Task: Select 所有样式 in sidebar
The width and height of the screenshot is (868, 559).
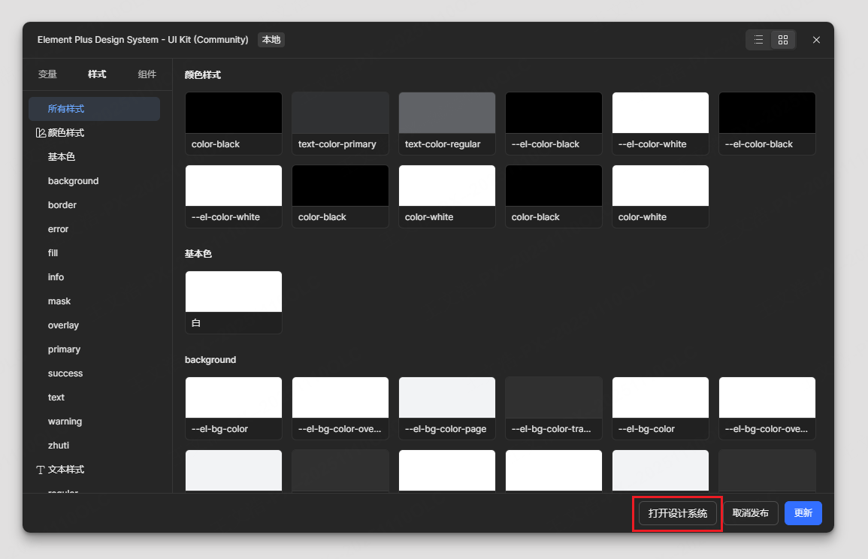Action: click(66, 109)
